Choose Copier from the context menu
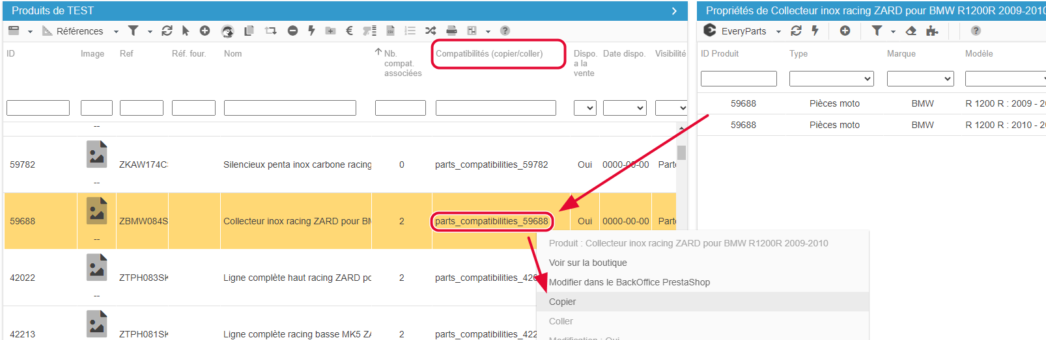Screen dimensions: 1046x340 click(563, 302)
